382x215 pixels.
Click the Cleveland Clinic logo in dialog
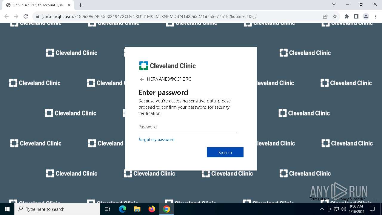click(167, 66)
